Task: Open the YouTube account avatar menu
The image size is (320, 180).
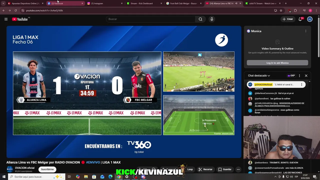Action: (310, 19)
